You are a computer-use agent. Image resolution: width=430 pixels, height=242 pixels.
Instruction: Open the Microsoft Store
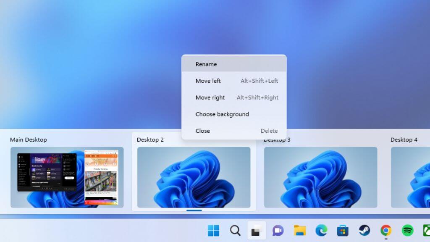tap(343, 231)
